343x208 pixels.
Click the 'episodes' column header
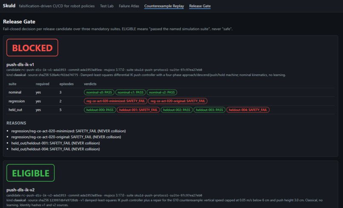(66, 84)
